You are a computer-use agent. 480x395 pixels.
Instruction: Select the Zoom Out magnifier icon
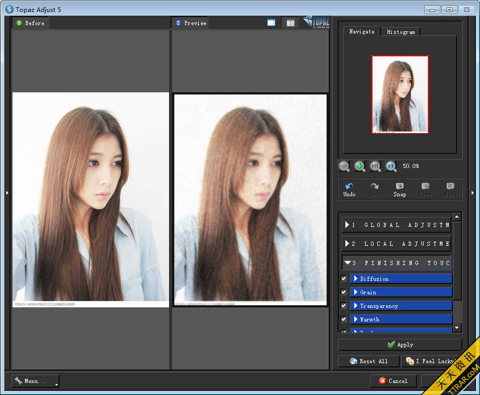pyautogui.click(x=344, y=166)
